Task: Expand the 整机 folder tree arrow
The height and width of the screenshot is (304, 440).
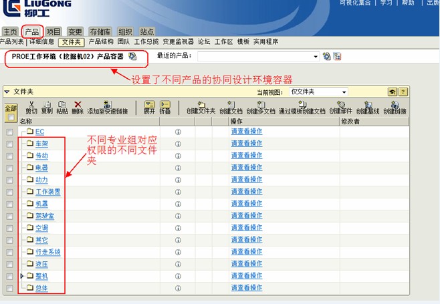Action: (22, 276)
